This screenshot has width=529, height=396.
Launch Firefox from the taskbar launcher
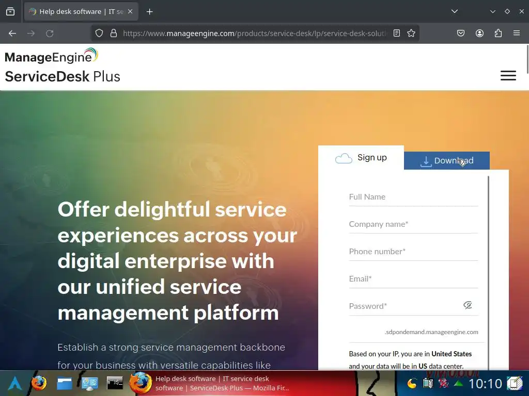coord(39,383)
